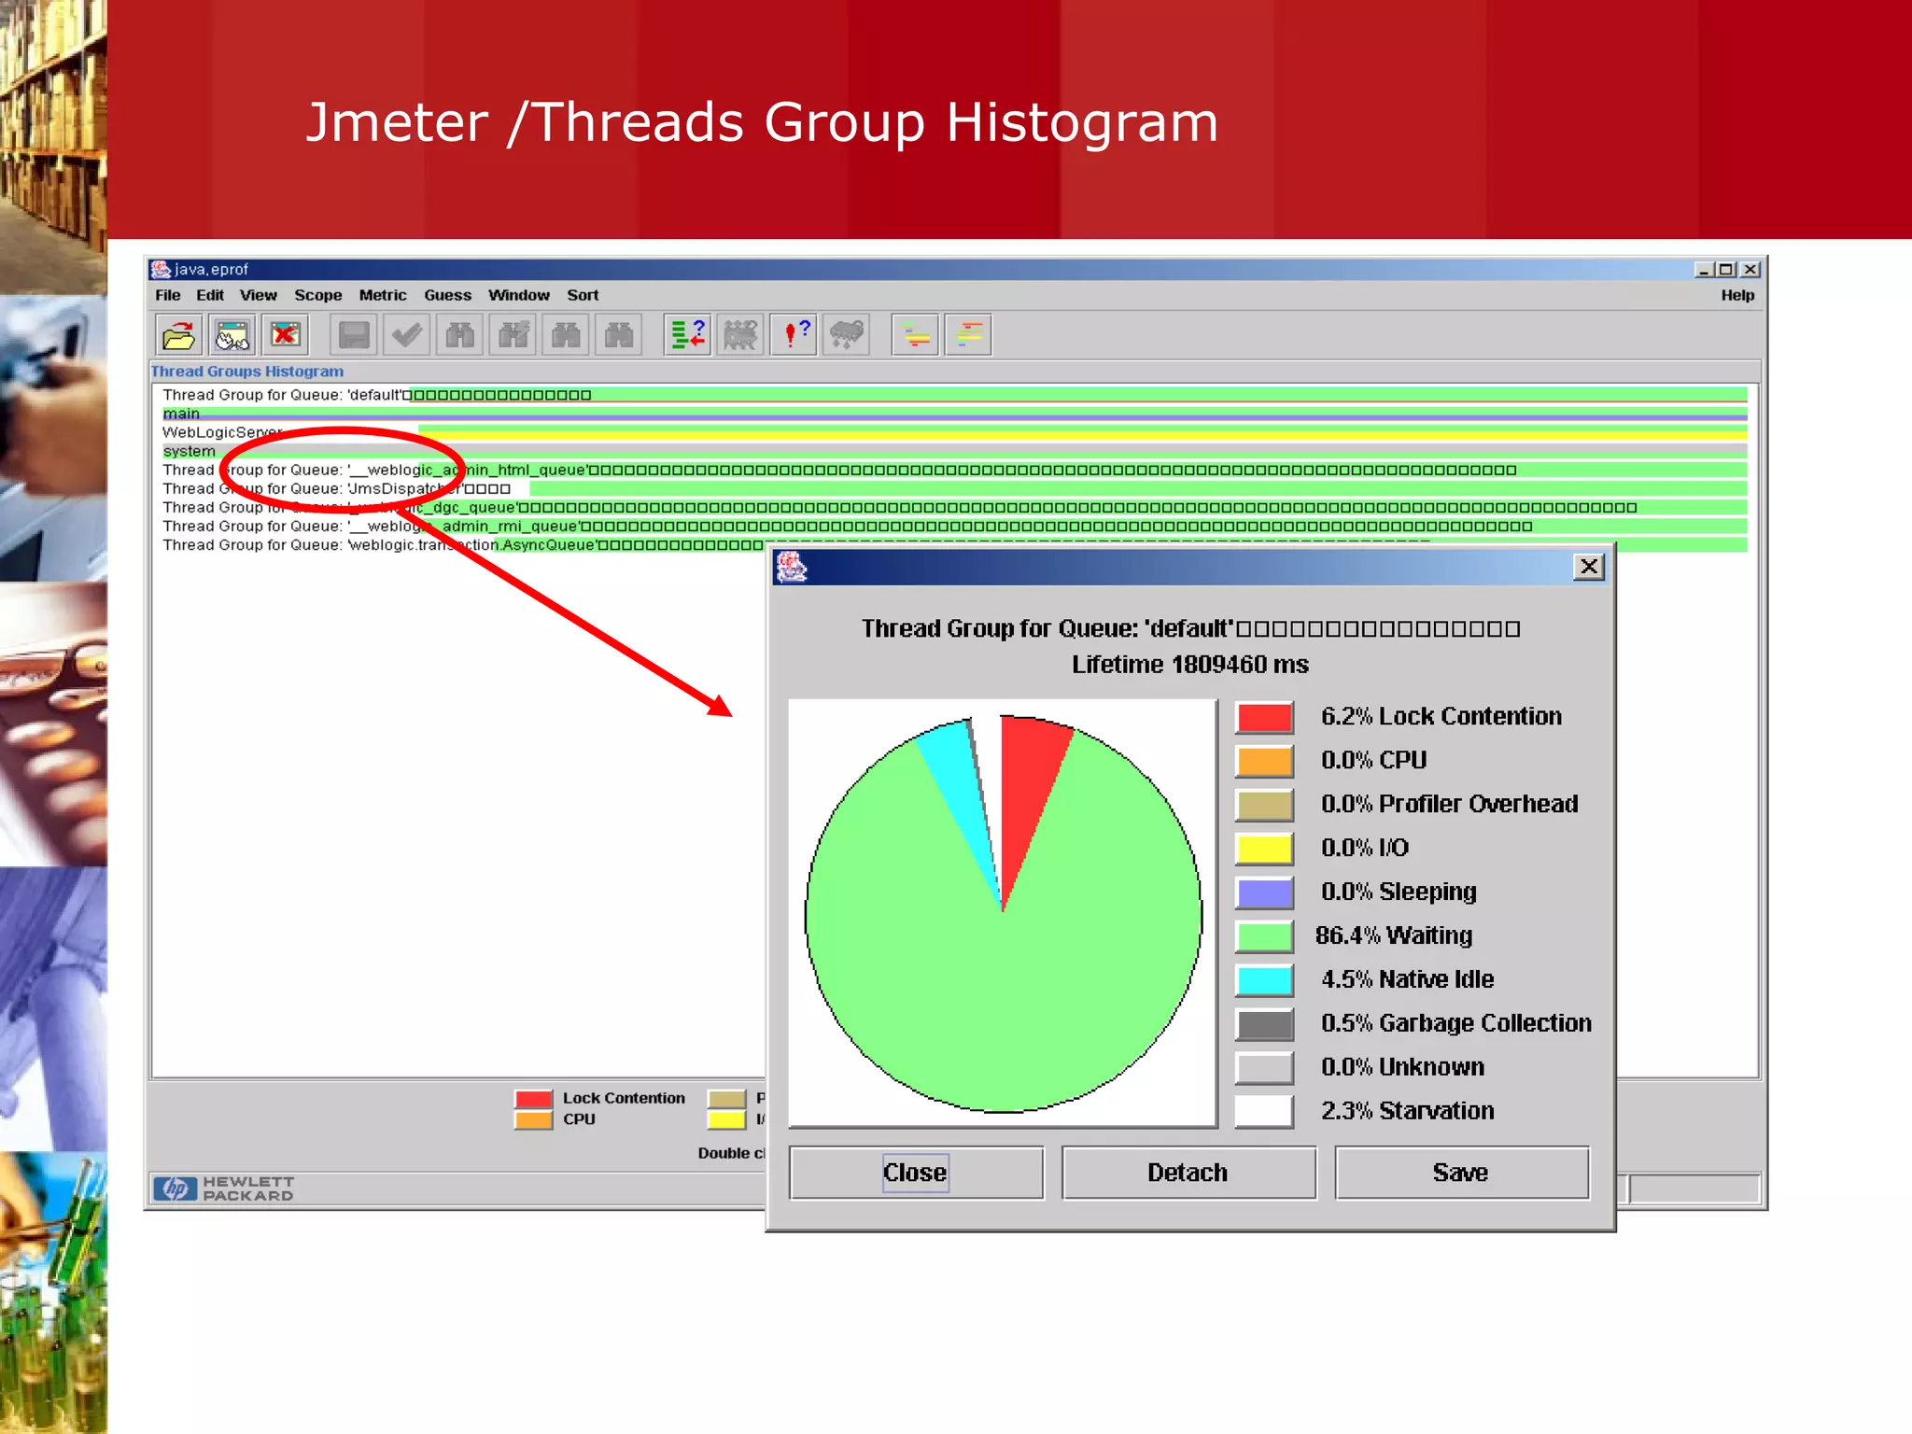Click the bottom legend Lock Contention red swatch
The image size is (1912, 1434).
point(533,1099)
